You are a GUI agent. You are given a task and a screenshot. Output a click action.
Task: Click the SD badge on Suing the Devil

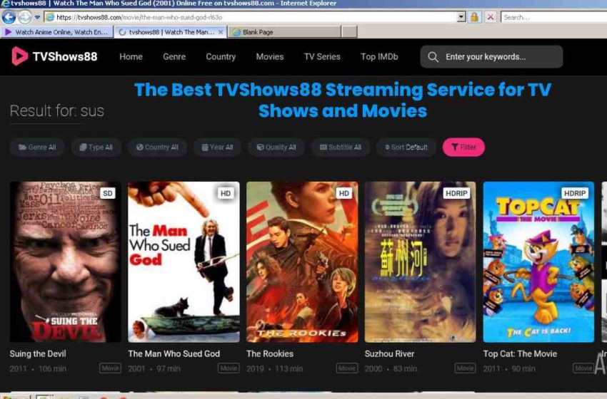[108, 193]
